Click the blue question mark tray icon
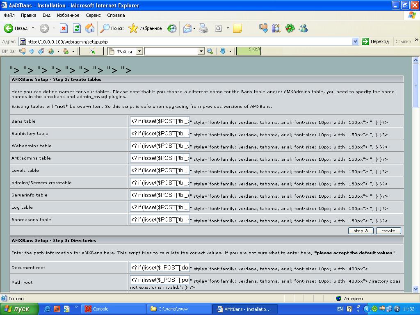The height and width of the screenshot is (315, 420). [x=349, y=309]
